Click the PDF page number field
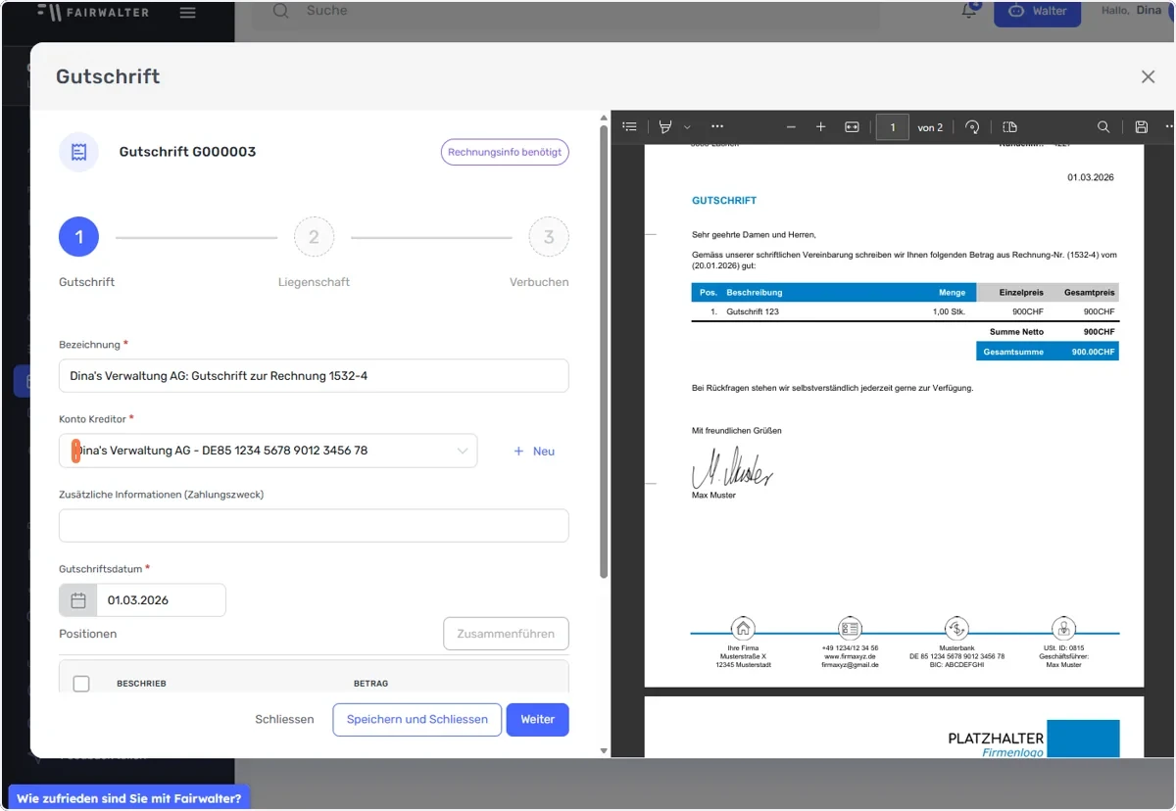This screenshot has height=811, width=1176. [893, 127]
